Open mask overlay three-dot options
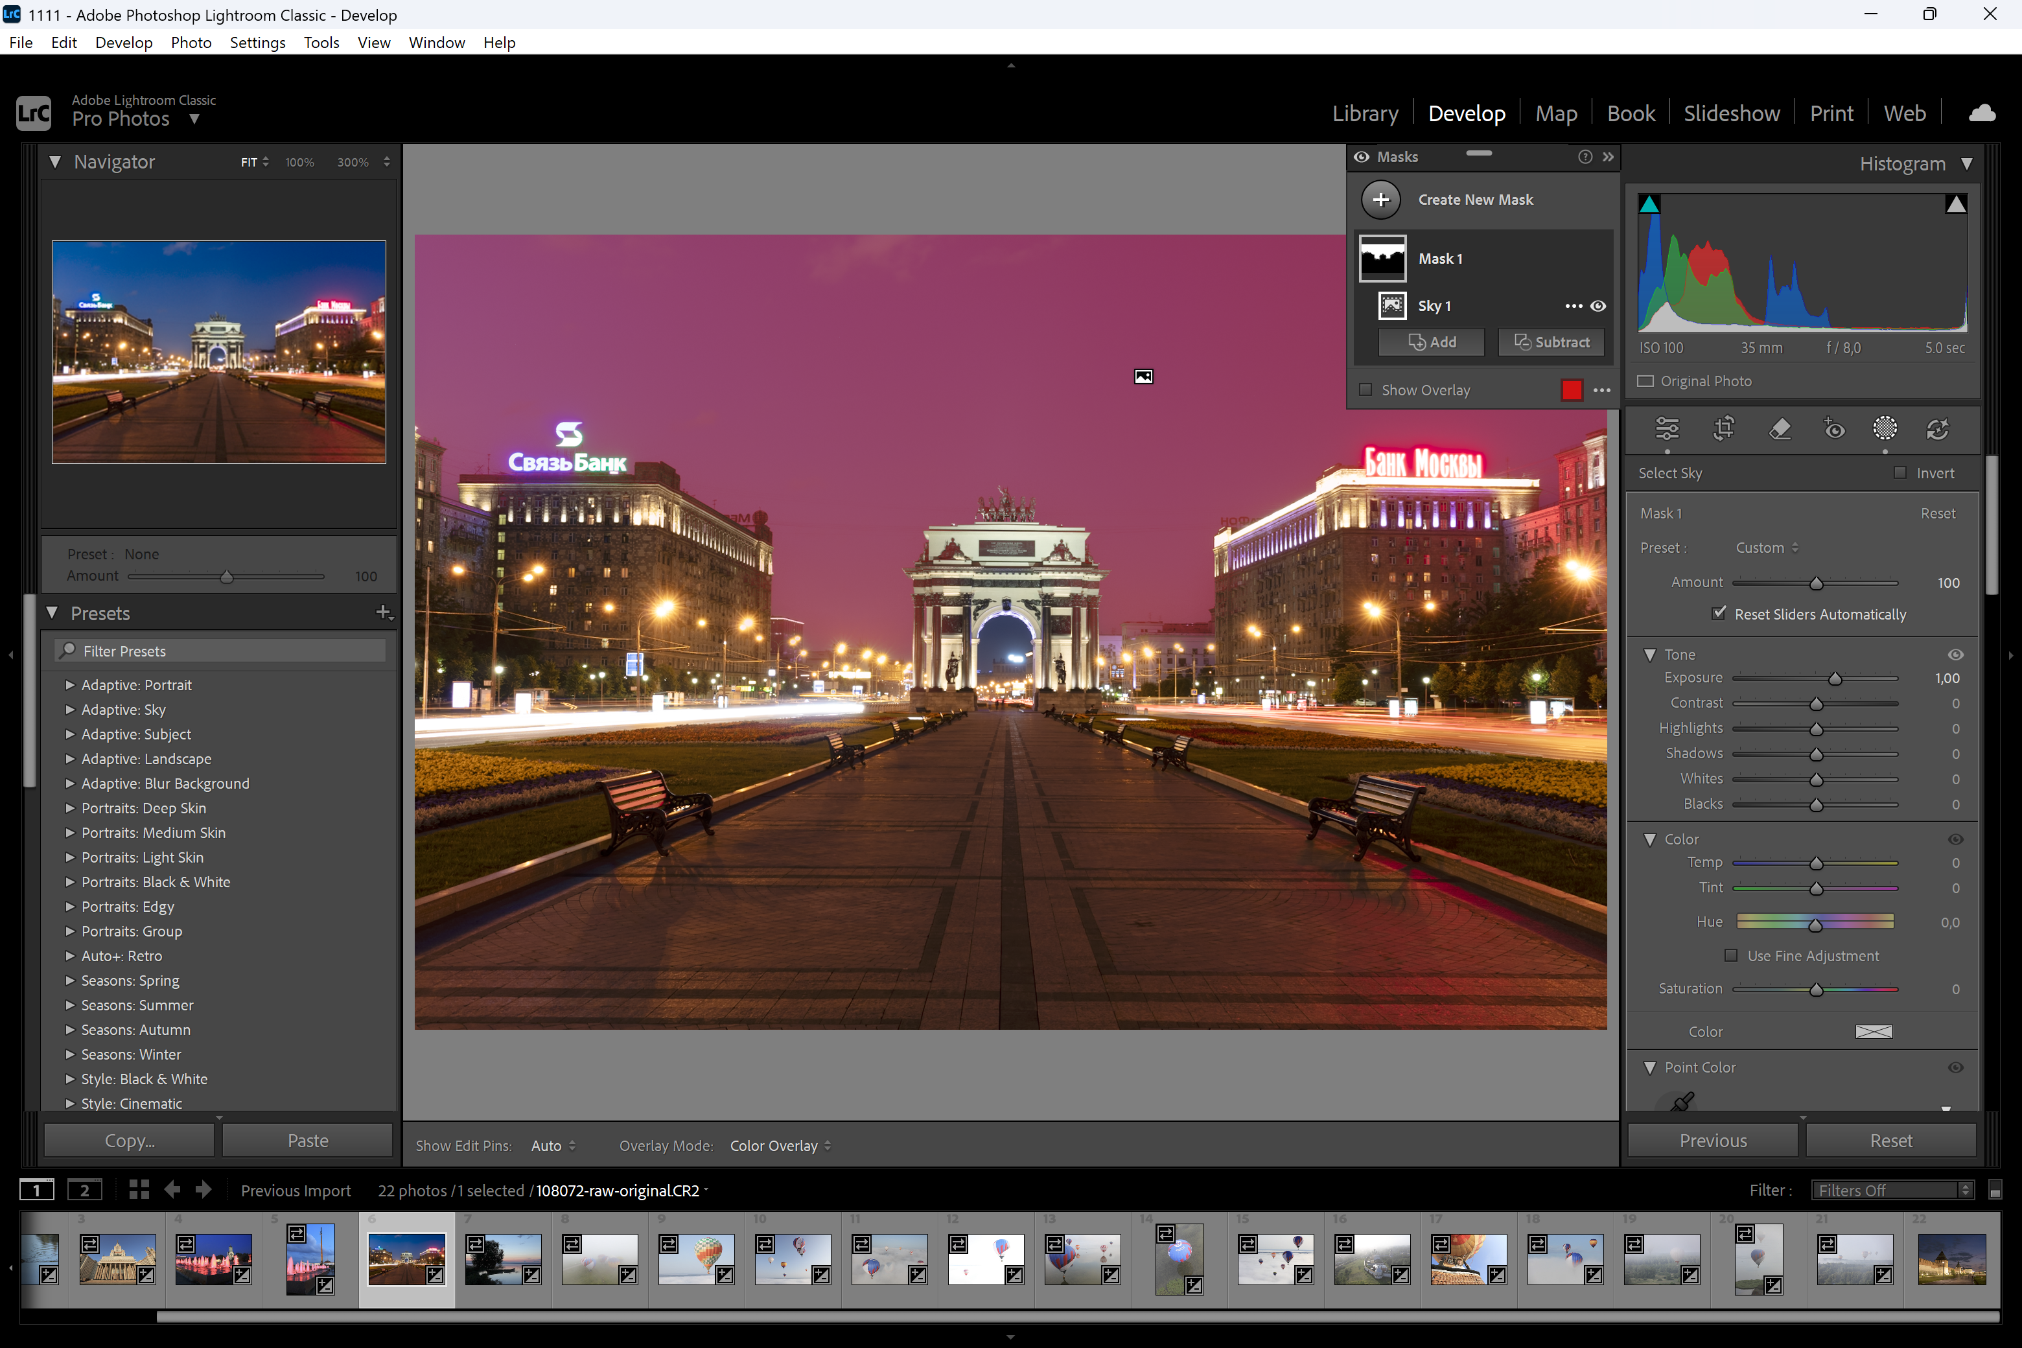This screenshot has width=2022, height=1348. pyautogui.click(x=1601, y=390)
